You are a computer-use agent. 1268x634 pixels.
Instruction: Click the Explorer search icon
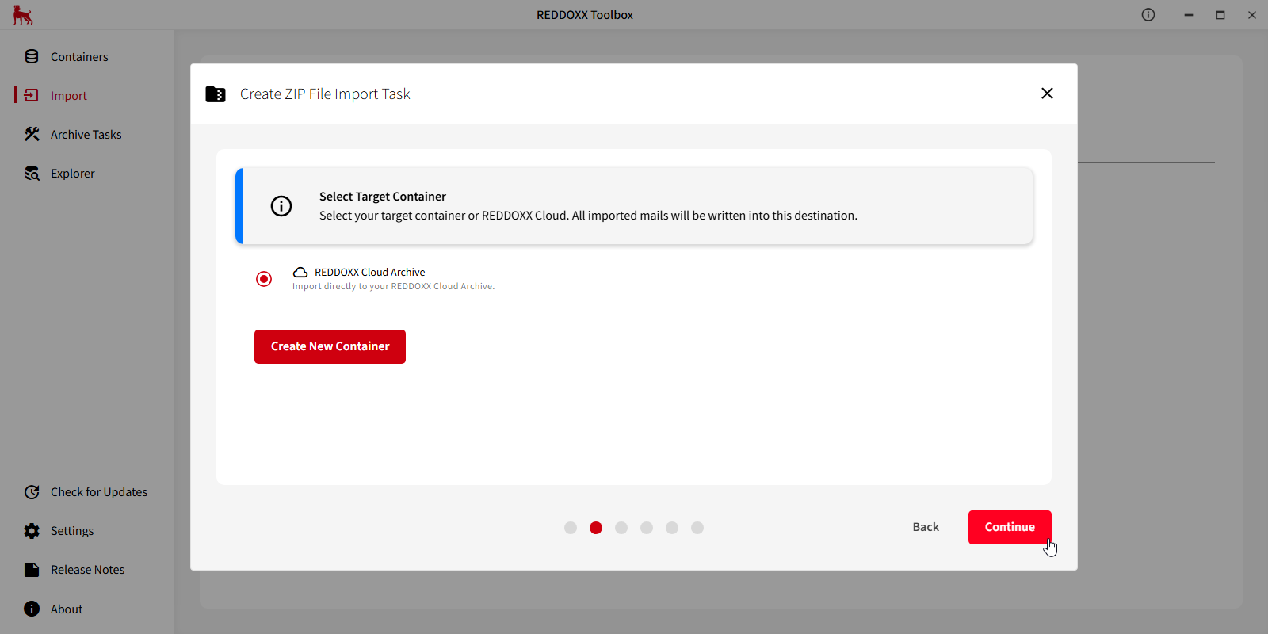coord(32,173)
